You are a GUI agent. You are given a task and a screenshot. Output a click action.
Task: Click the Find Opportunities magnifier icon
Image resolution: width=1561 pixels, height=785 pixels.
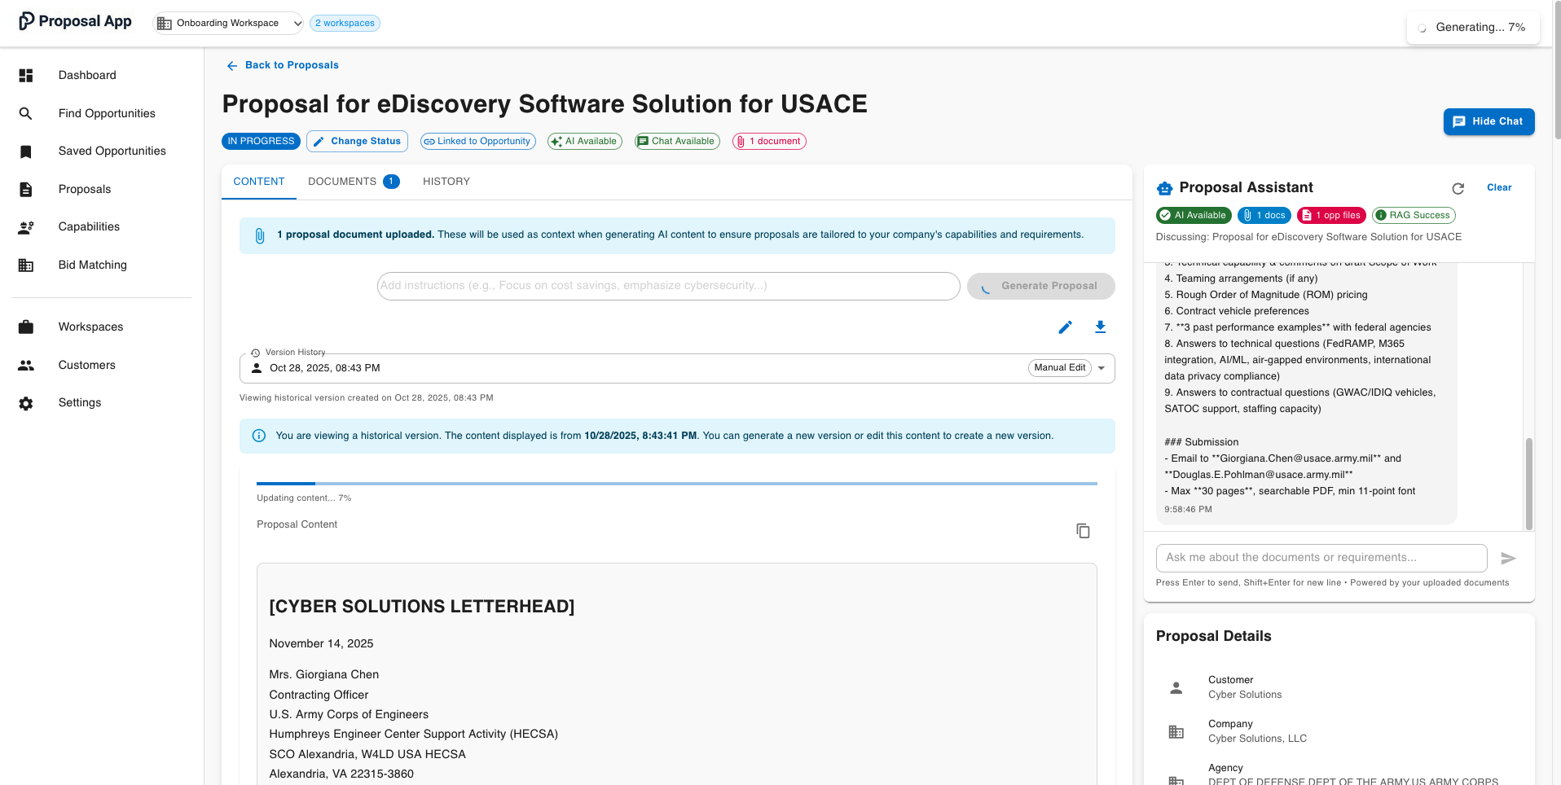point(26,113)
